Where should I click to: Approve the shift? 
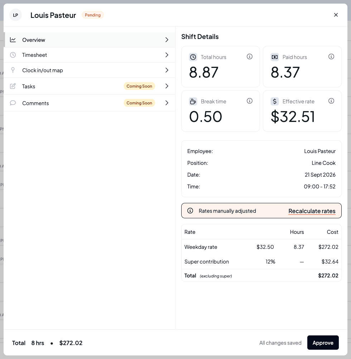tap(323, 343)
